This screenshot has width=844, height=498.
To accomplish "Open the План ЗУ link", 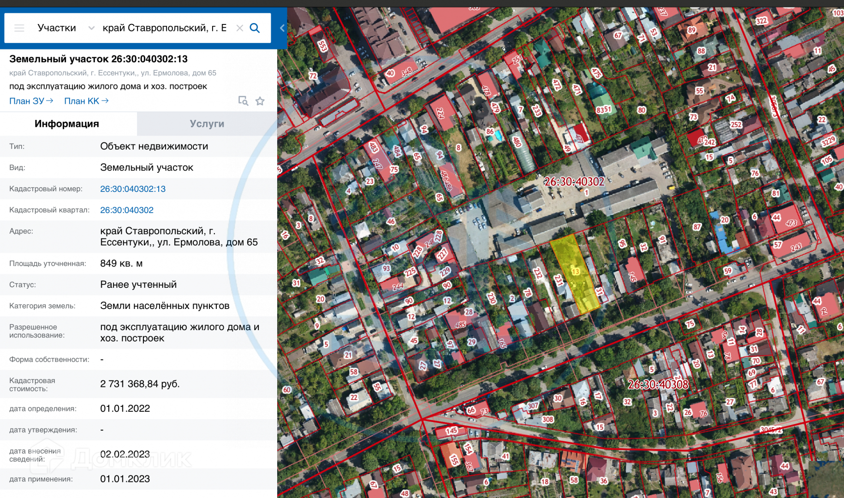I will (31, 101).
